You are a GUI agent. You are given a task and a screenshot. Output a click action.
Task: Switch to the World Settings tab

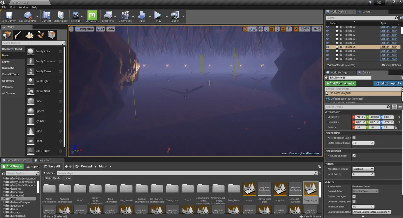338,73
